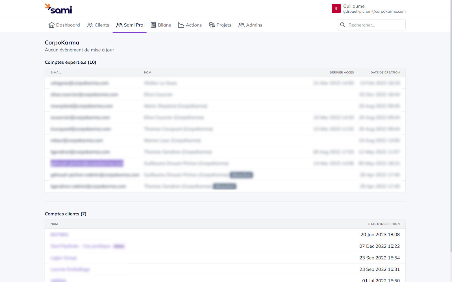Click 'Aucun évènement de mise à jour' text
This screenshot has height=282, width=452.
pyautogui.click(x=79, y=50)
